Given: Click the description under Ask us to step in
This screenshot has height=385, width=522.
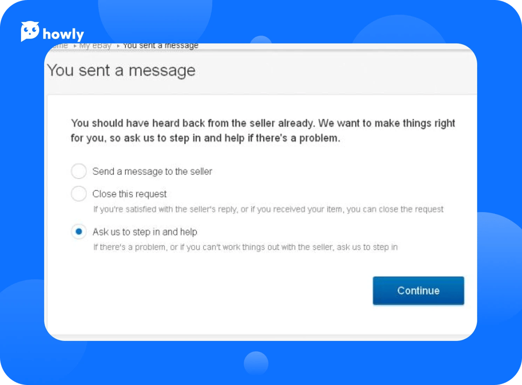Looking at the screenshot, I should pyautogui.click(x=245, y=247).
